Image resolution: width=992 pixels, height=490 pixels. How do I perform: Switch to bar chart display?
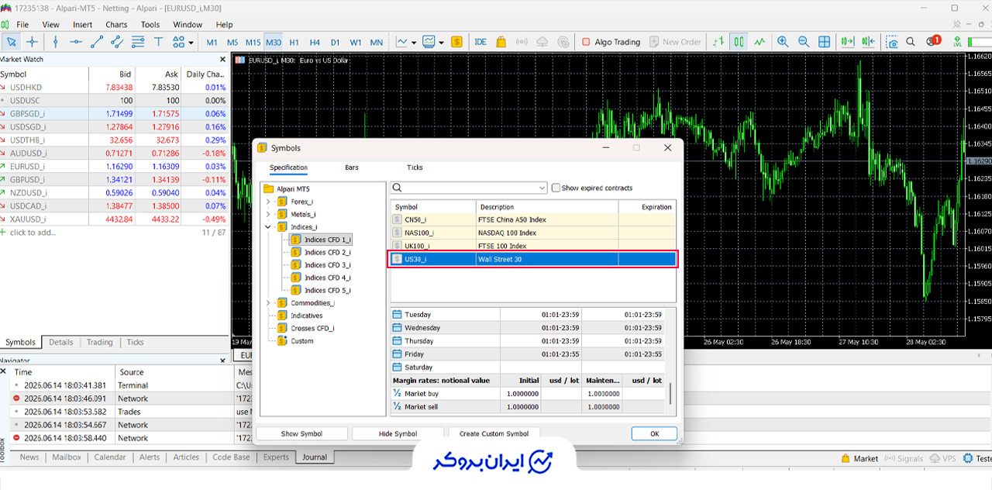point(718,42)
